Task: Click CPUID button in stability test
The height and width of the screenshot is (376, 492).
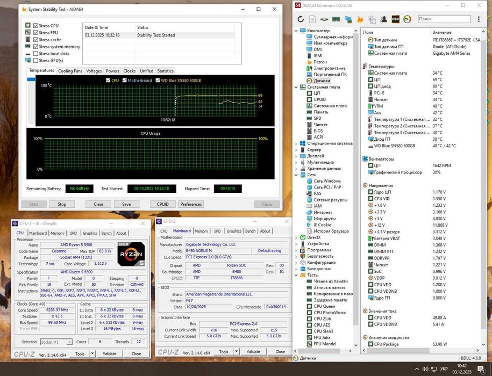Action: [x=162, y=204]
